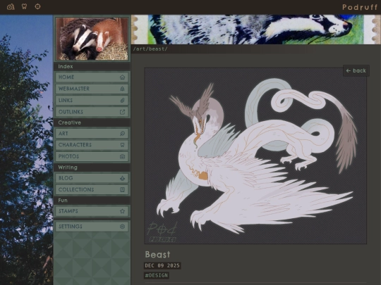Click the external link icon on OUTLINKS row

click(122, 112)
